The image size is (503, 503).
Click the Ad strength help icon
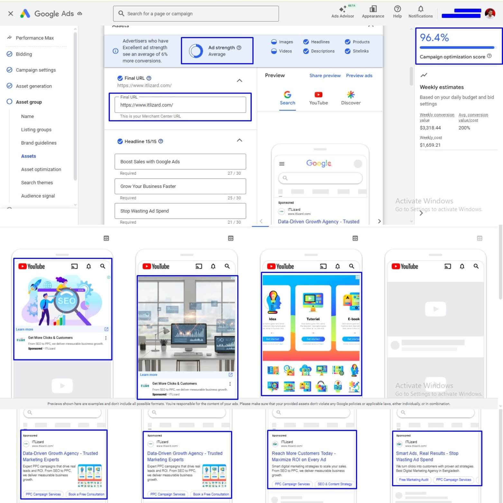(x=239, y=48)
